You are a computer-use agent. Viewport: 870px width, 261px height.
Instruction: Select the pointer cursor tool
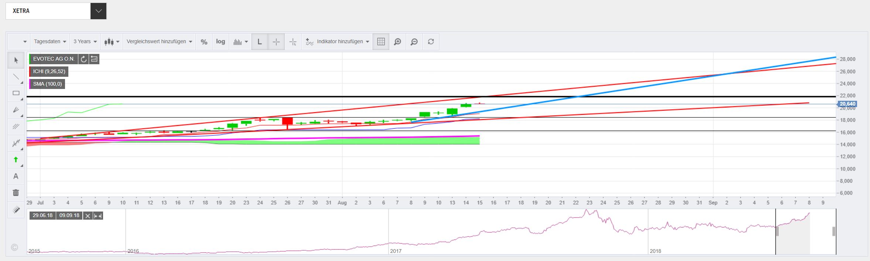click(16, 60)
